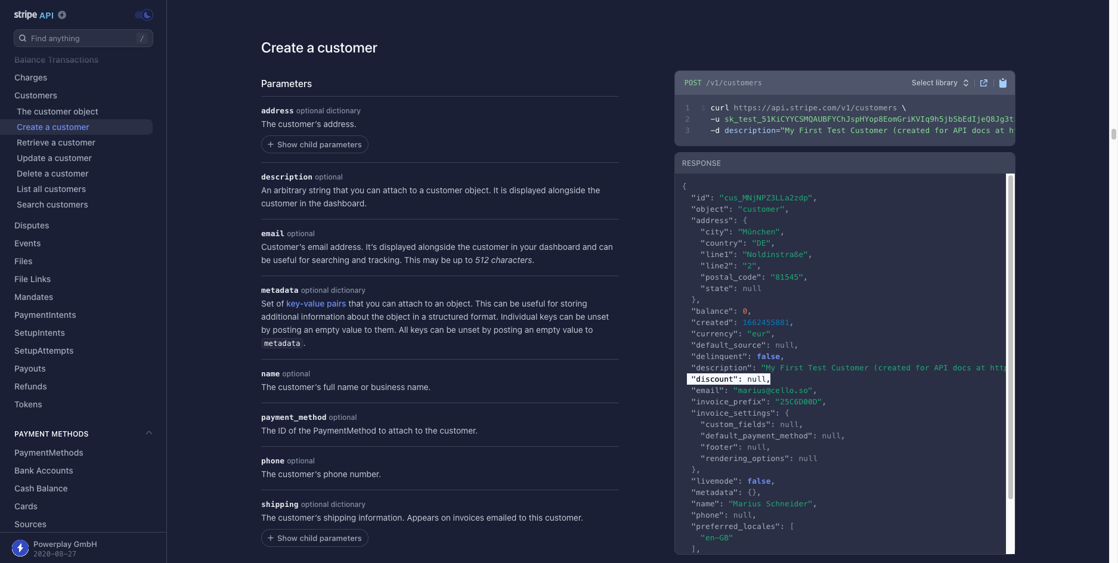Image resolution: width=1118 pixels, height=563 pixels.
Task: Click the payment_method parameter name
Action: pos(293,417)
